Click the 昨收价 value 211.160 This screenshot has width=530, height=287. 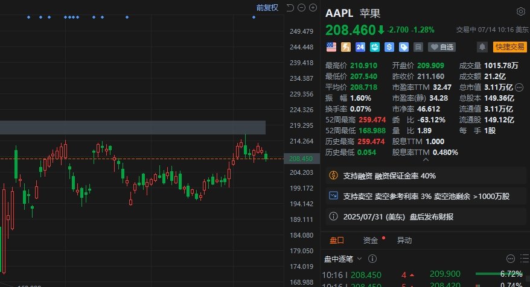click(x=430, y=77)
